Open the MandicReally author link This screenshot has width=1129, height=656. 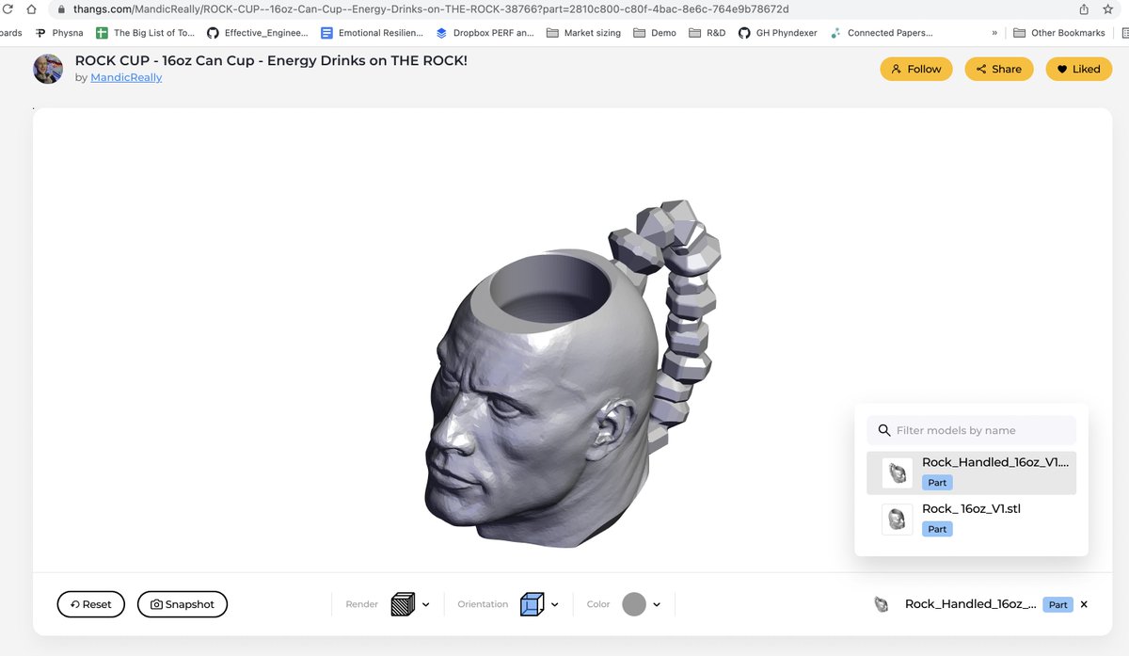(126, 77)
